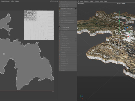This screenshot has width=135, height=101.
Task: Click the UV editor pan arrows icon
Action: click(55, 1)
